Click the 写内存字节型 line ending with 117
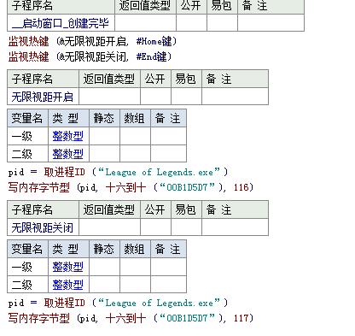 pos(131,318)
